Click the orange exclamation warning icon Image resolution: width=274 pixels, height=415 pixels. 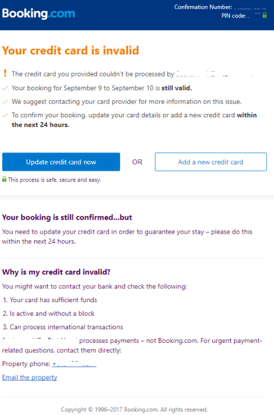click(5, 73)
